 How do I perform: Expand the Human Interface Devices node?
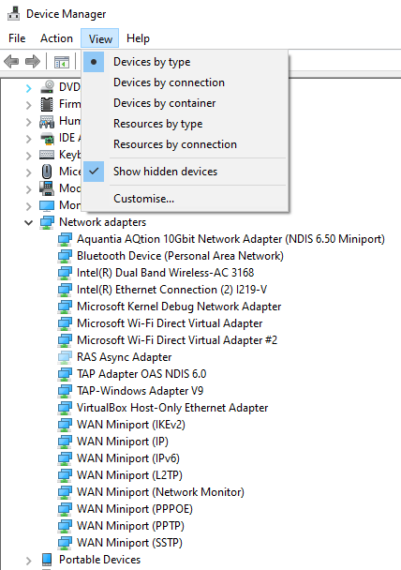click(x=29, y=122)
